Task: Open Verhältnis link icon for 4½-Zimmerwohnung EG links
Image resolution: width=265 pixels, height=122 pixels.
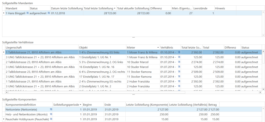Action: pos(179,52)
